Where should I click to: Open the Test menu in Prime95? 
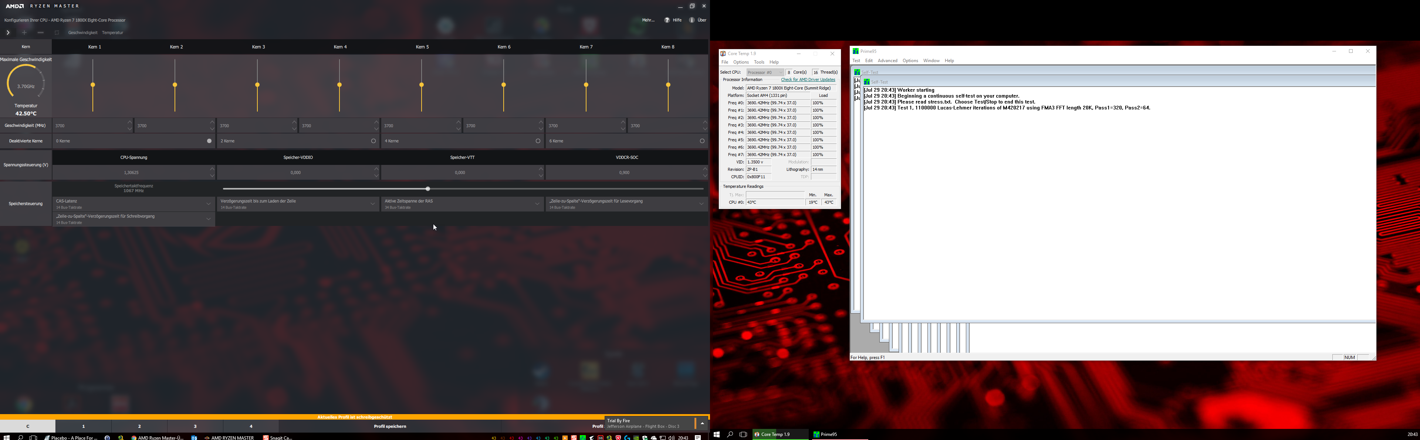pyautogui.click(x=856, y=61)
